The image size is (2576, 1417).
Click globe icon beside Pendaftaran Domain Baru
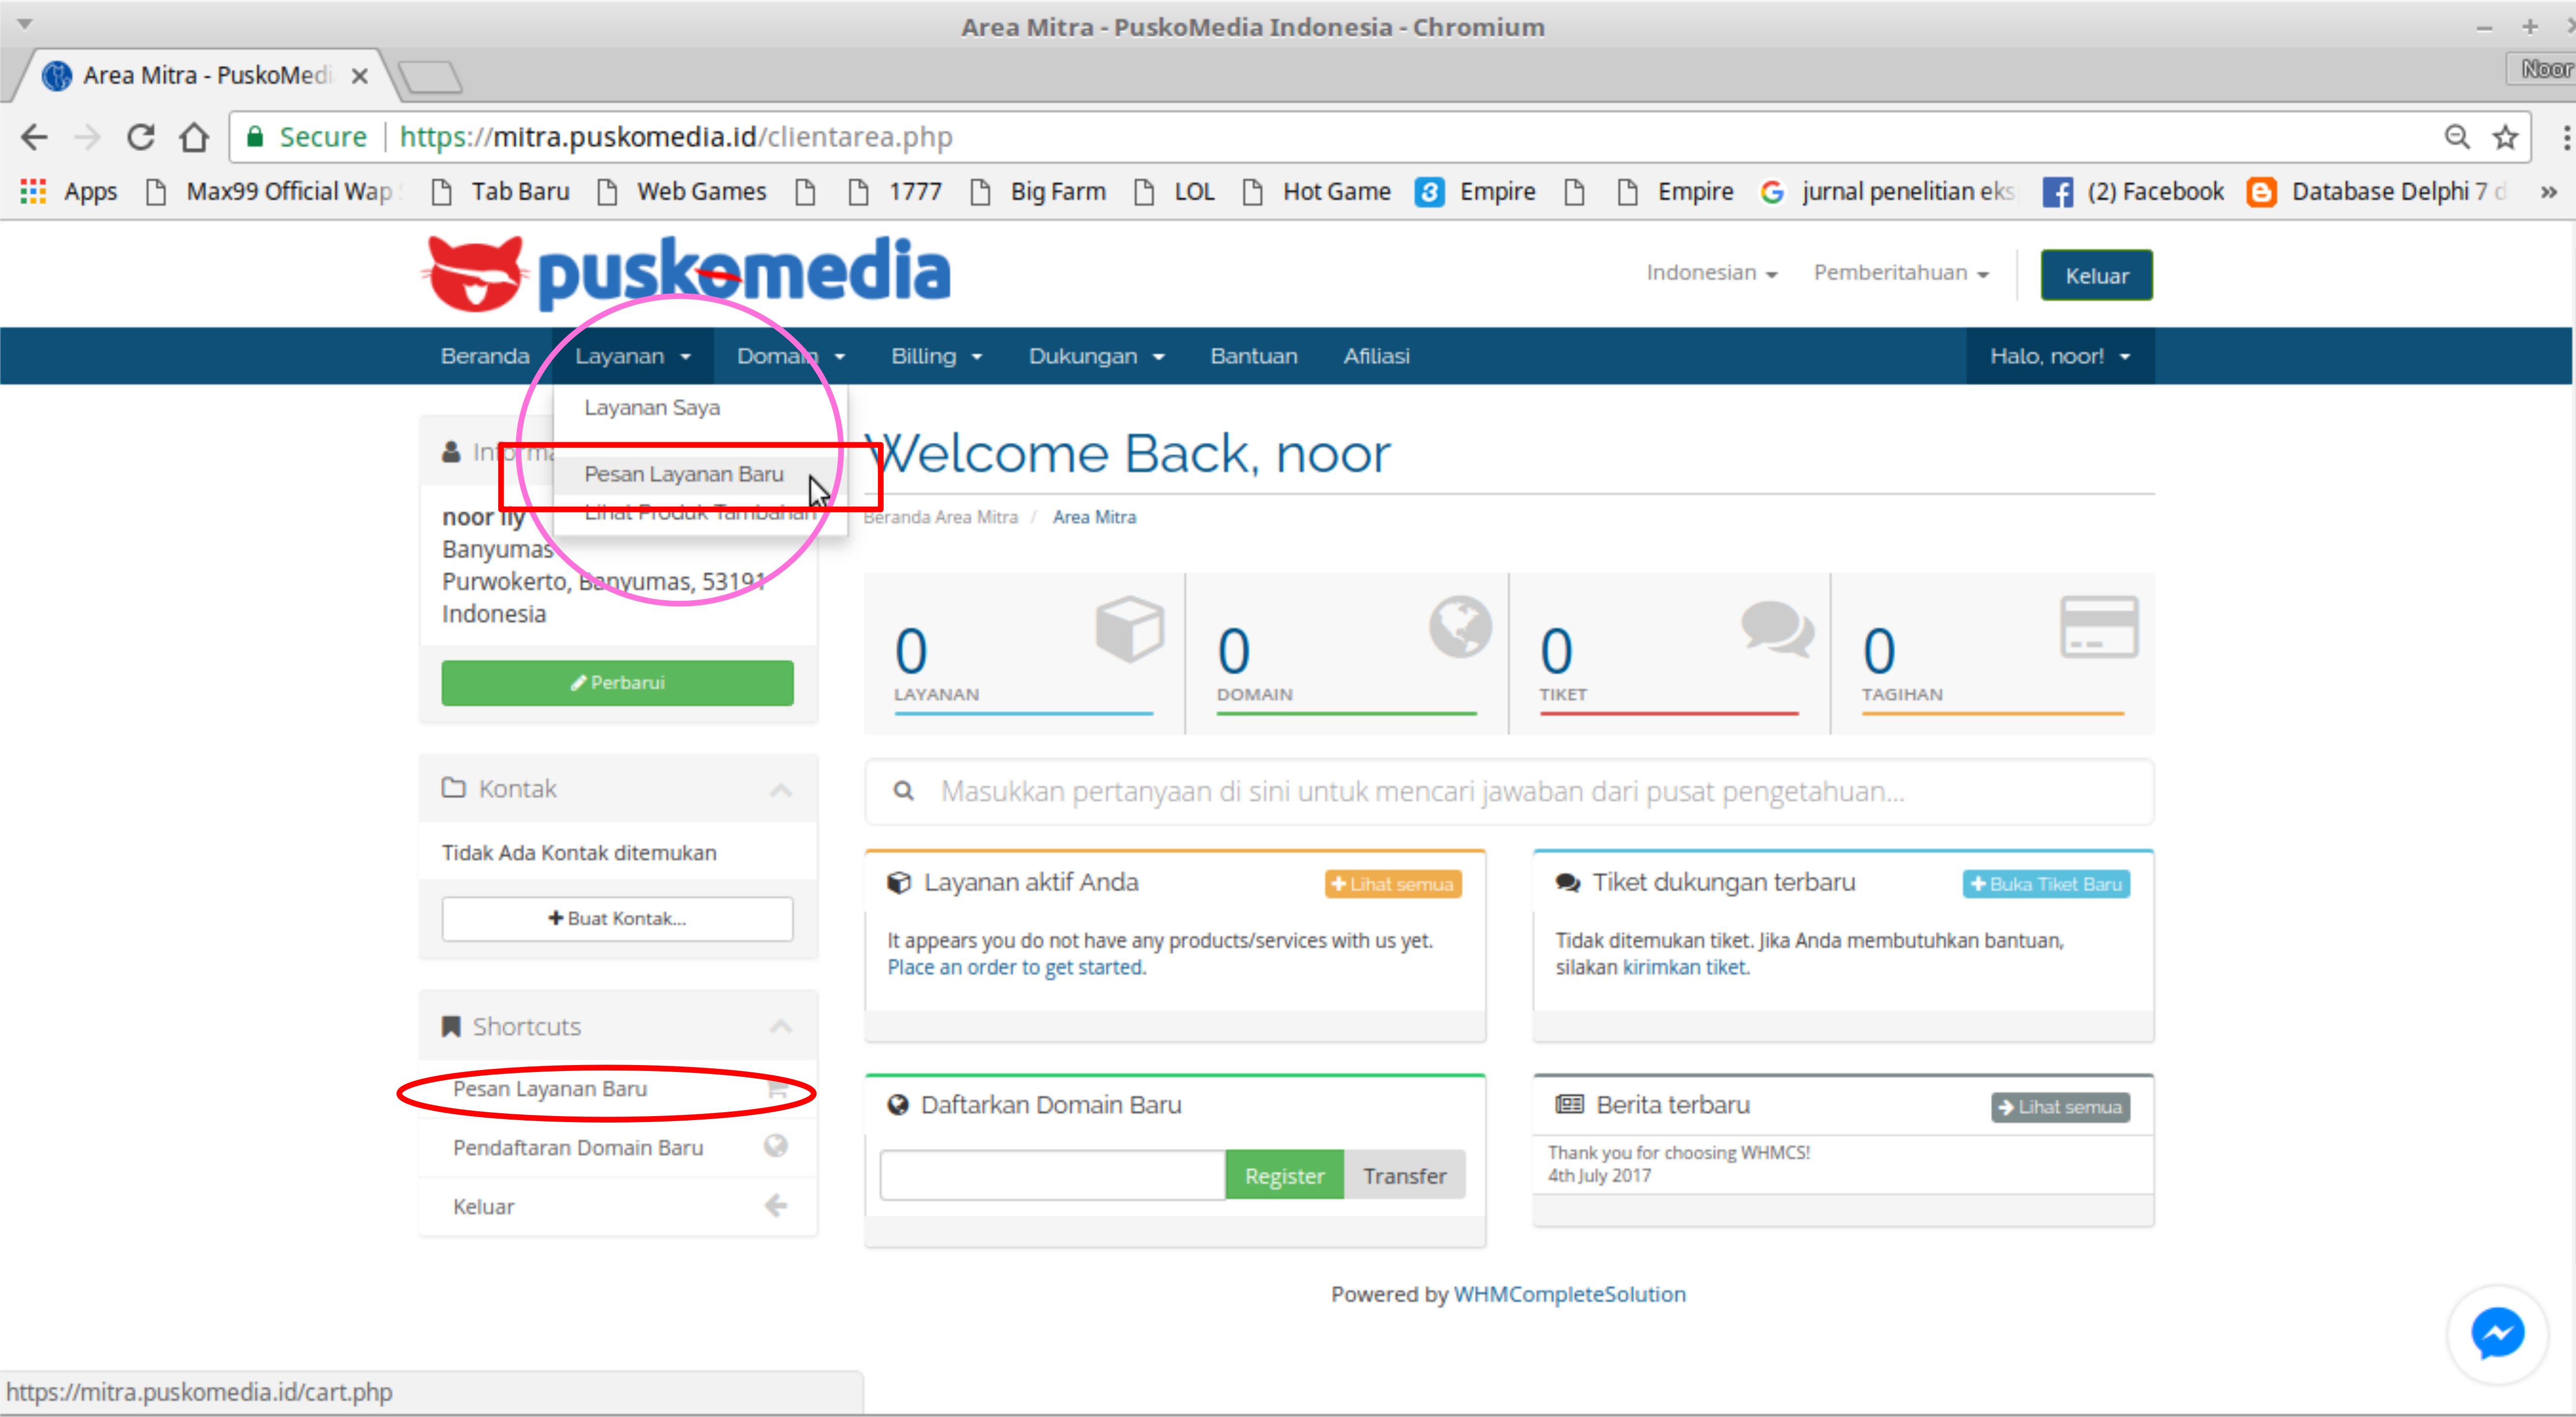pyautogui.click(x=776, y=1146)
